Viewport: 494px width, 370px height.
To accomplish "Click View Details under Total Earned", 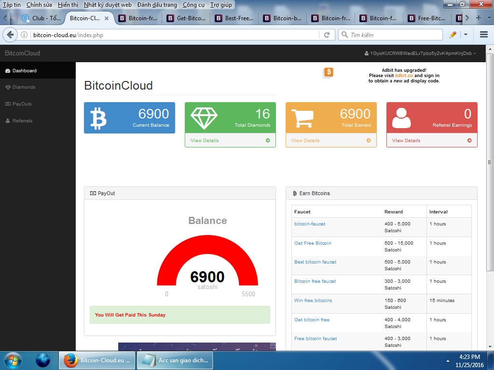I will point(305,140).
